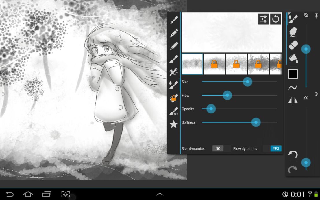320x200 pixels.
Task: Select the paint bucket Fill tool
Action: point(293,58)
